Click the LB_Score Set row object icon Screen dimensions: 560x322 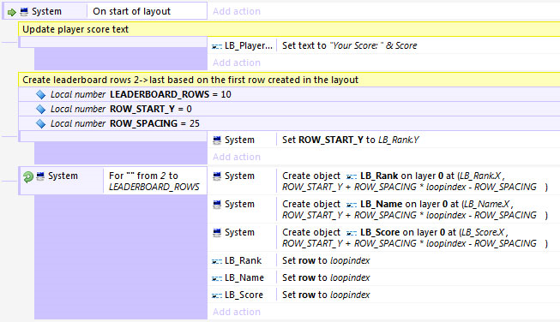217,295
